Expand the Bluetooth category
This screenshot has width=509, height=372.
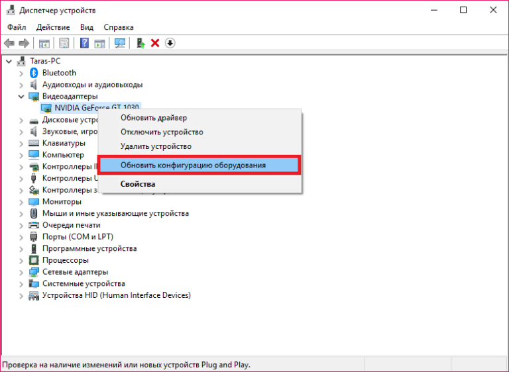(21, 73)
